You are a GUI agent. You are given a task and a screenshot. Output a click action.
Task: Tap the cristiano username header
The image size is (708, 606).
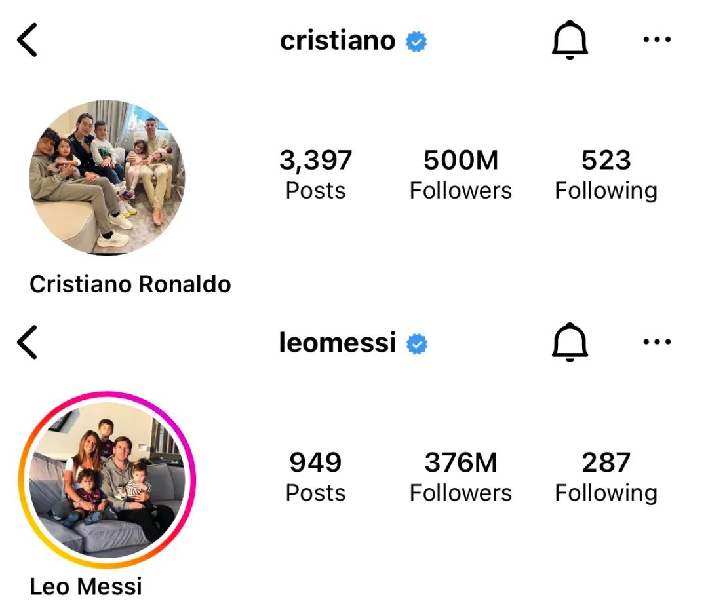pos(338,41)
